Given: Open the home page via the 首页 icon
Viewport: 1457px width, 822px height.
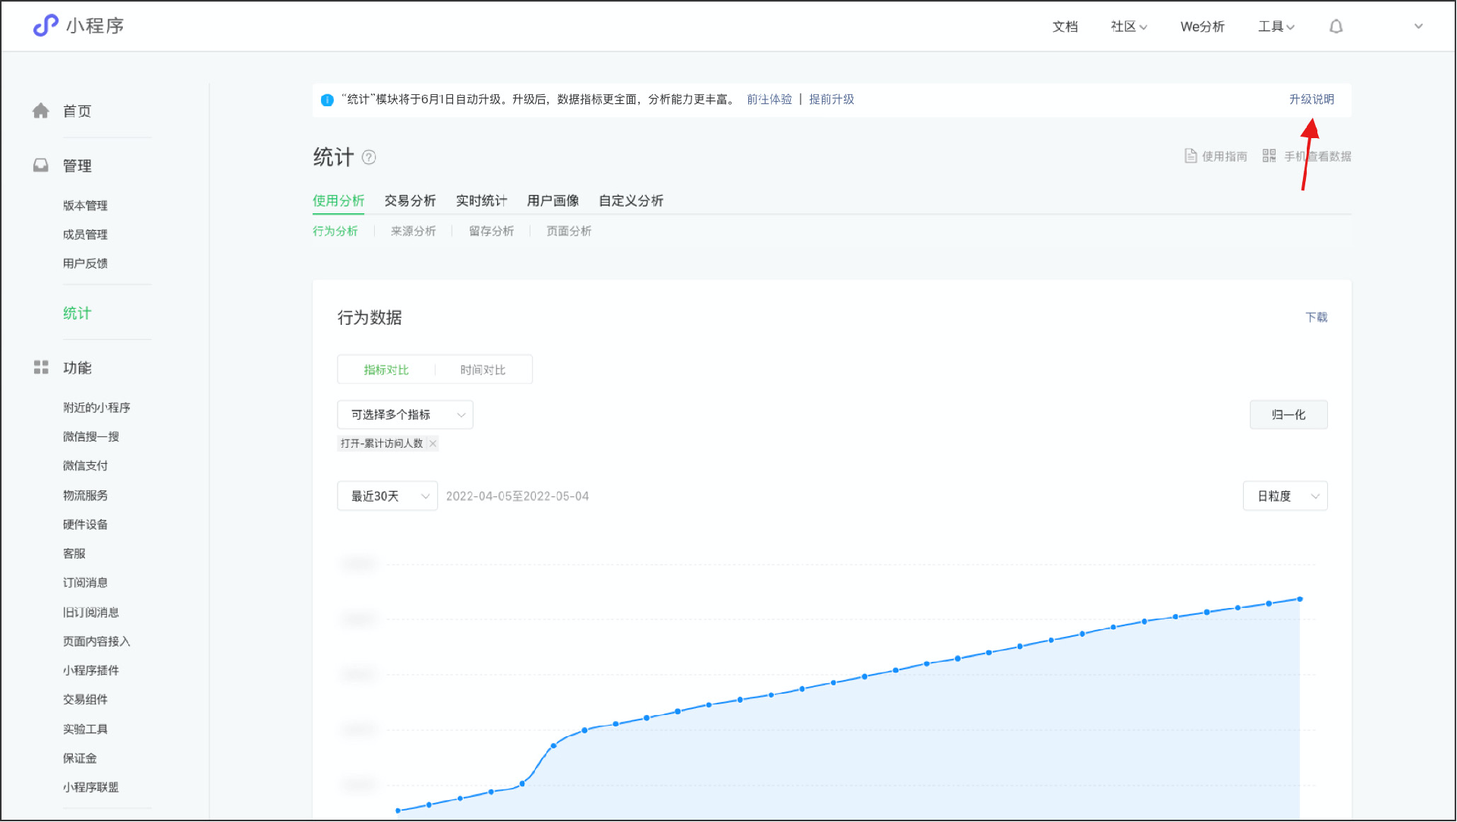Looking at the screenshot, I should tap(41, 110).
